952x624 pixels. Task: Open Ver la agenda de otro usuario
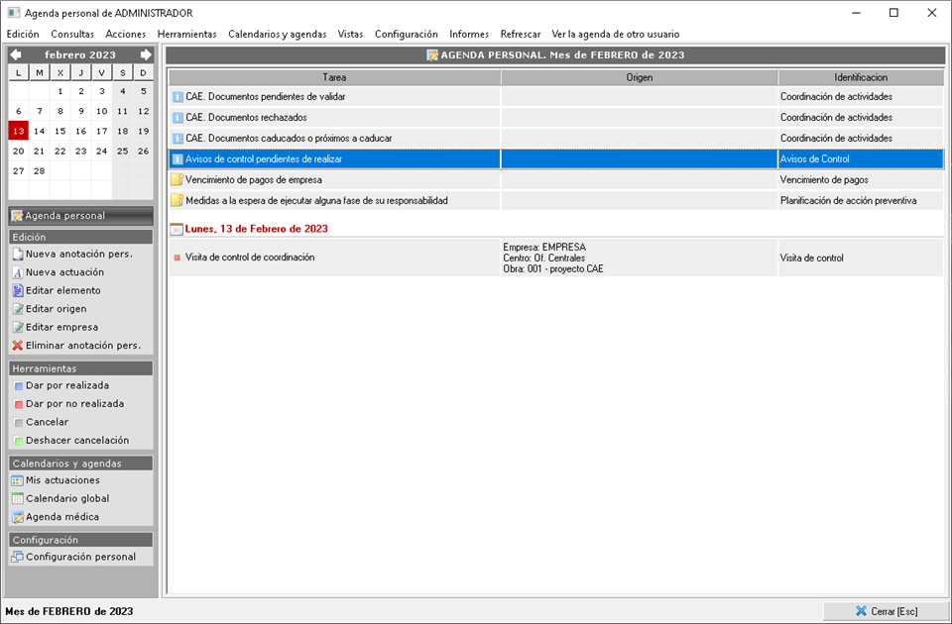pos(615,34)
